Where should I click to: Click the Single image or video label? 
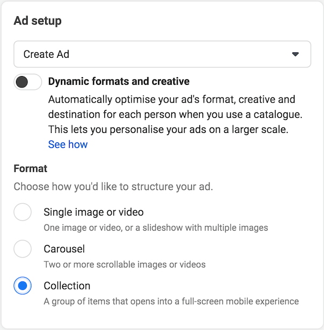93,212
